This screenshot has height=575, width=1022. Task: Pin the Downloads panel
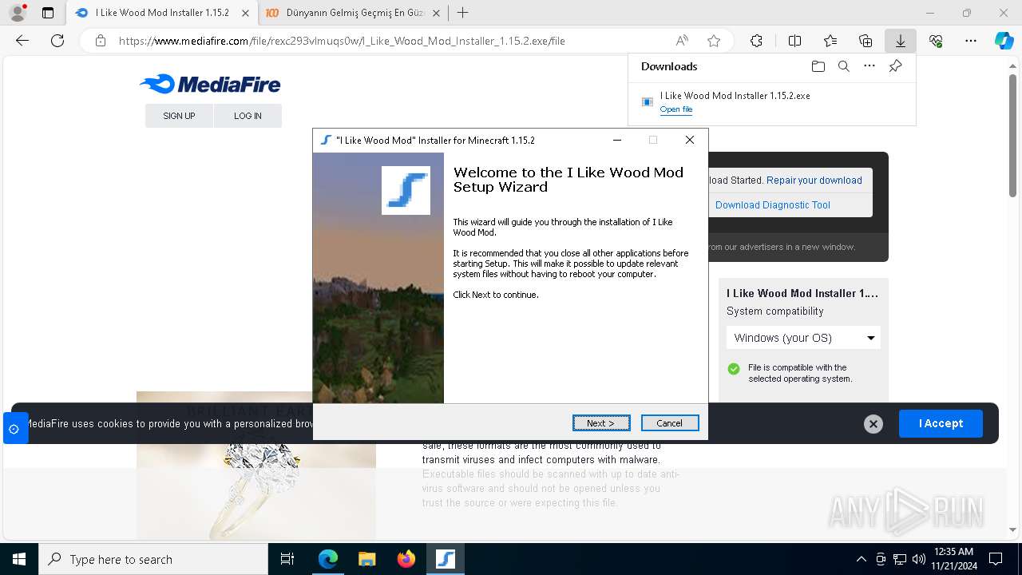895,66
